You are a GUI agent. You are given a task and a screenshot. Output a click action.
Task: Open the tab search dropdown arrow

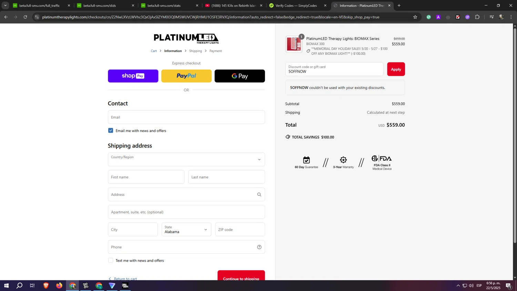pos(5,6)
